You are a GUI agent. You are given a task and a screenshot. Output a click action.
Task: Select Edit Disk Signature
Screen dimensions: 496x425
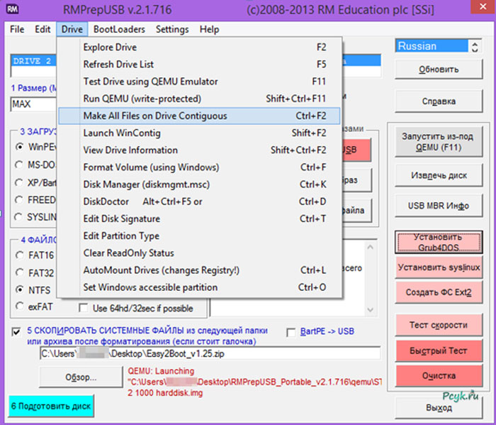point(199,219)
